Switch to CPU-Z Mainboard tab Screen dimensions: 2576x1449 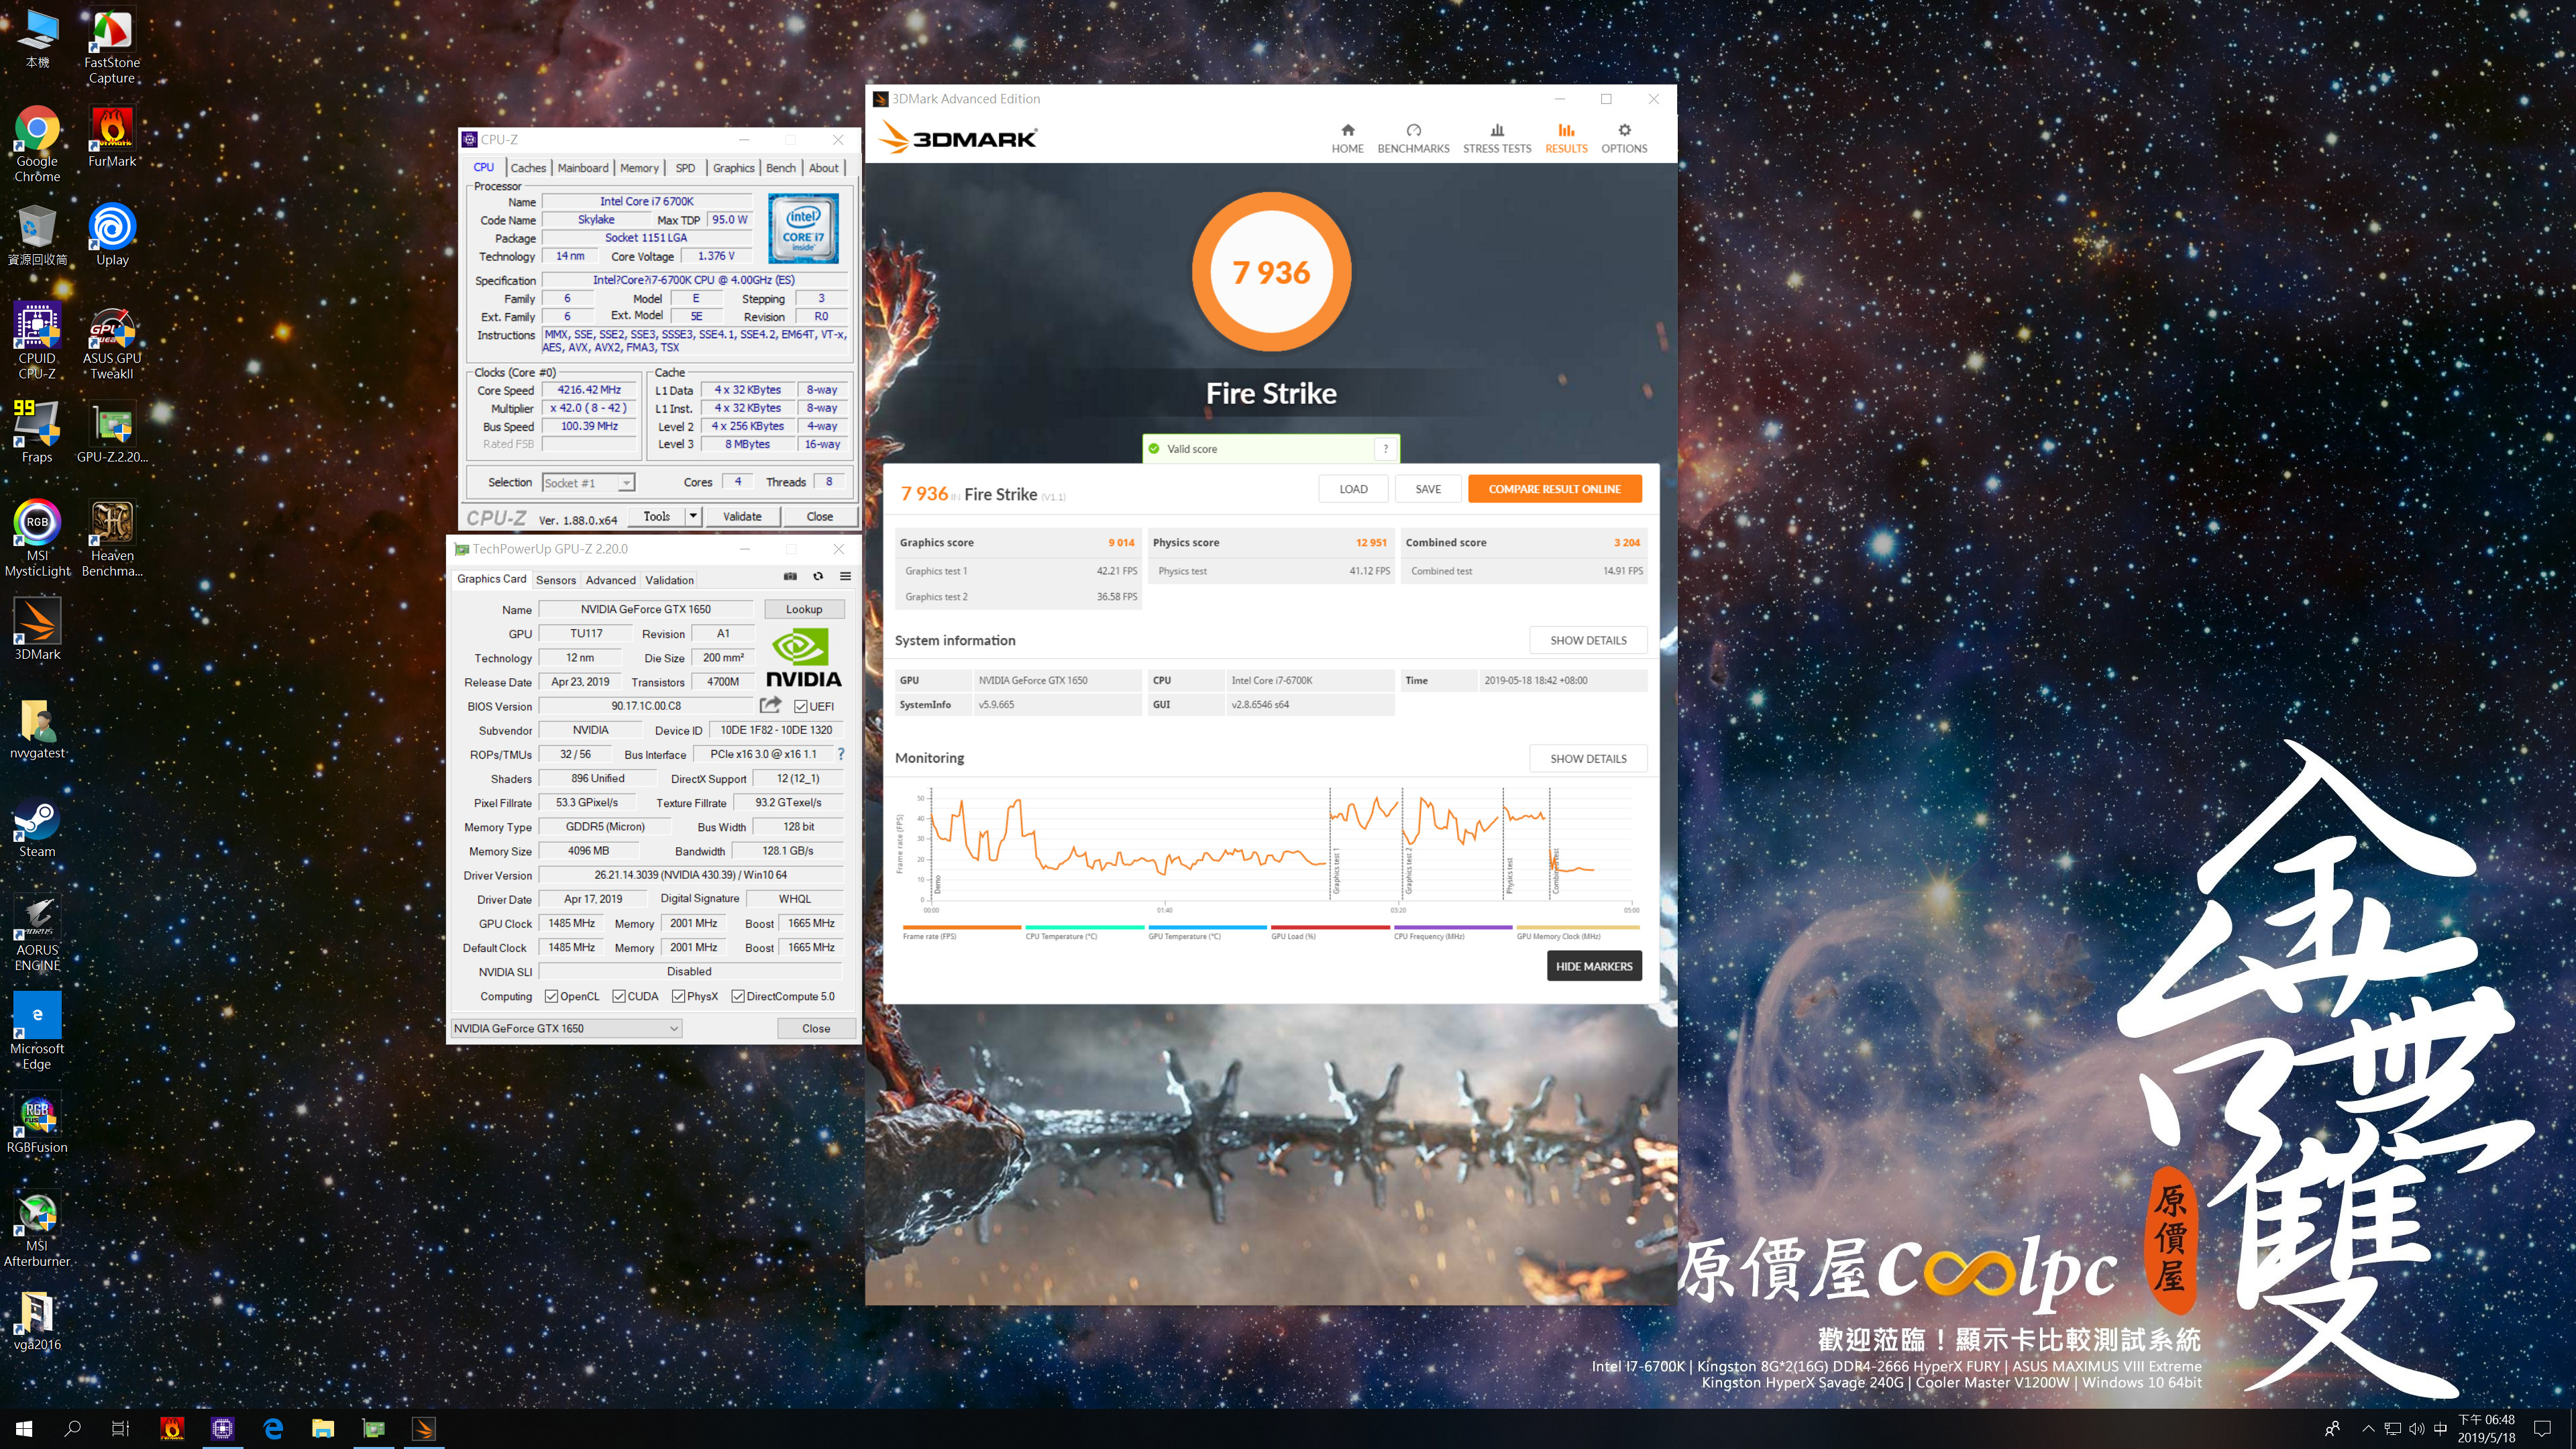pos(582,168)
